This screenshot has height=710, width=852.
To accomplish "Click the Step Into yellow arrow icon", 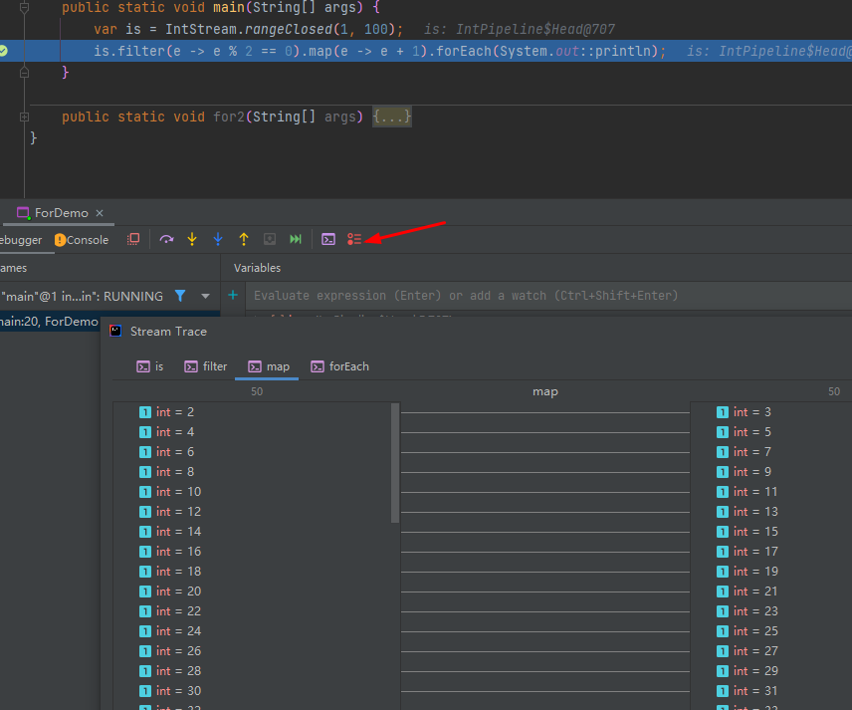I will pos(192,239).
